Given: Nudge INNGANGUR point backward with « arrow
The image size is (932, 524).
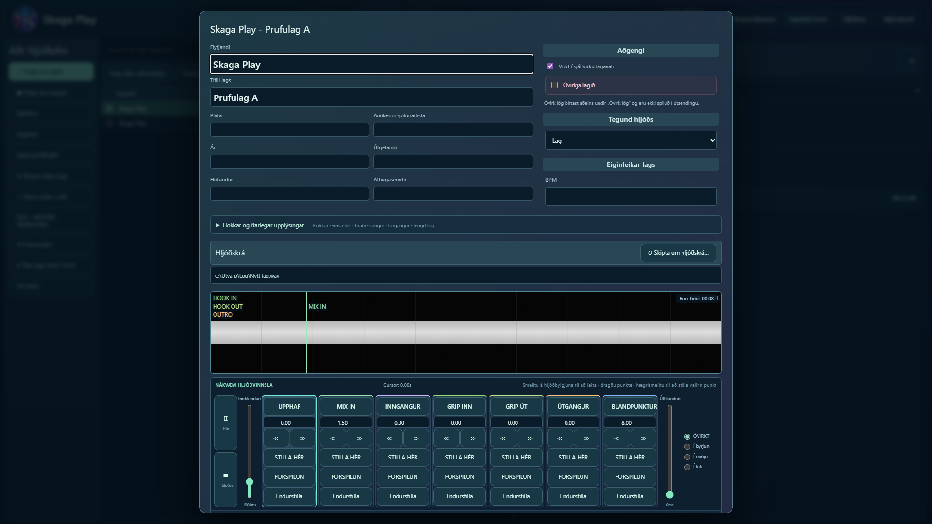Looking at the screenshot, I should point(390,438).
